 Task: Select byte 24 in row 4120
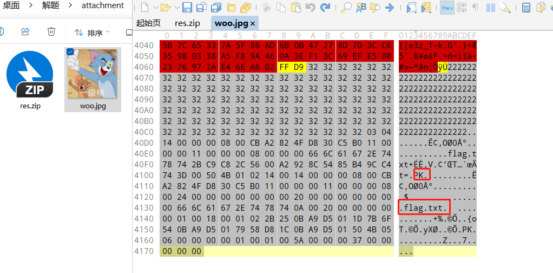point(182,197)
